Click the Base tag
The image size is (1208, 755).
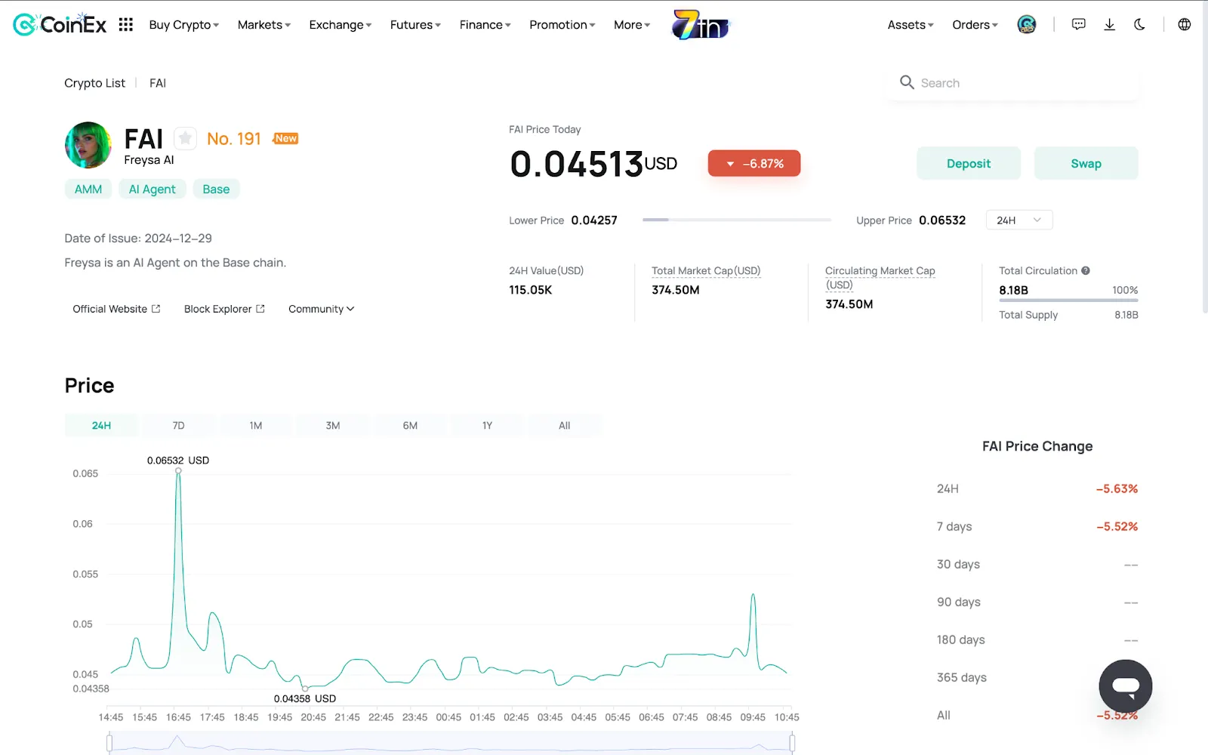[216, 189]
